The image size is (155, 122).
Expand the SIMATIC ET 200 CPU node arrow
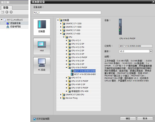(x=61, y=95)
